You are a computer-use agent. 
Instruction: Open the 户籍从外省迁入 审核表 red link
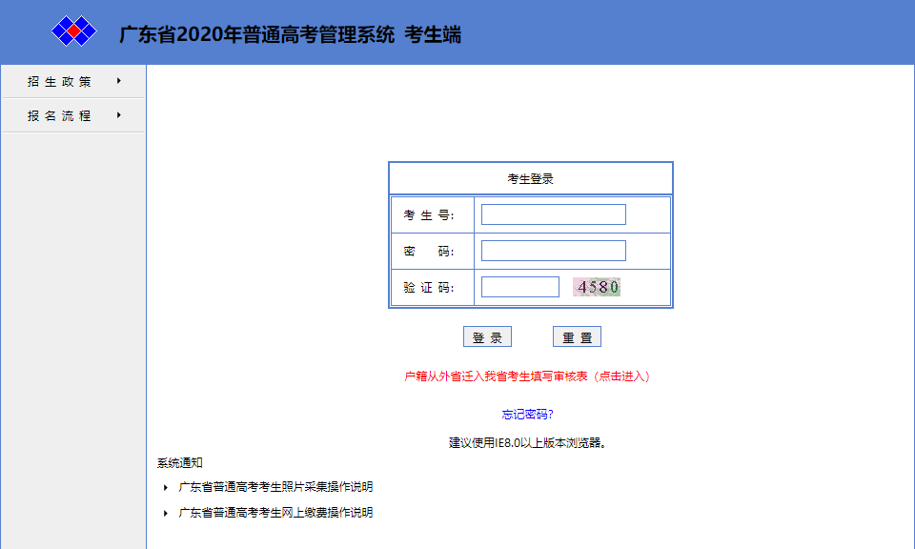pos(527,376)
